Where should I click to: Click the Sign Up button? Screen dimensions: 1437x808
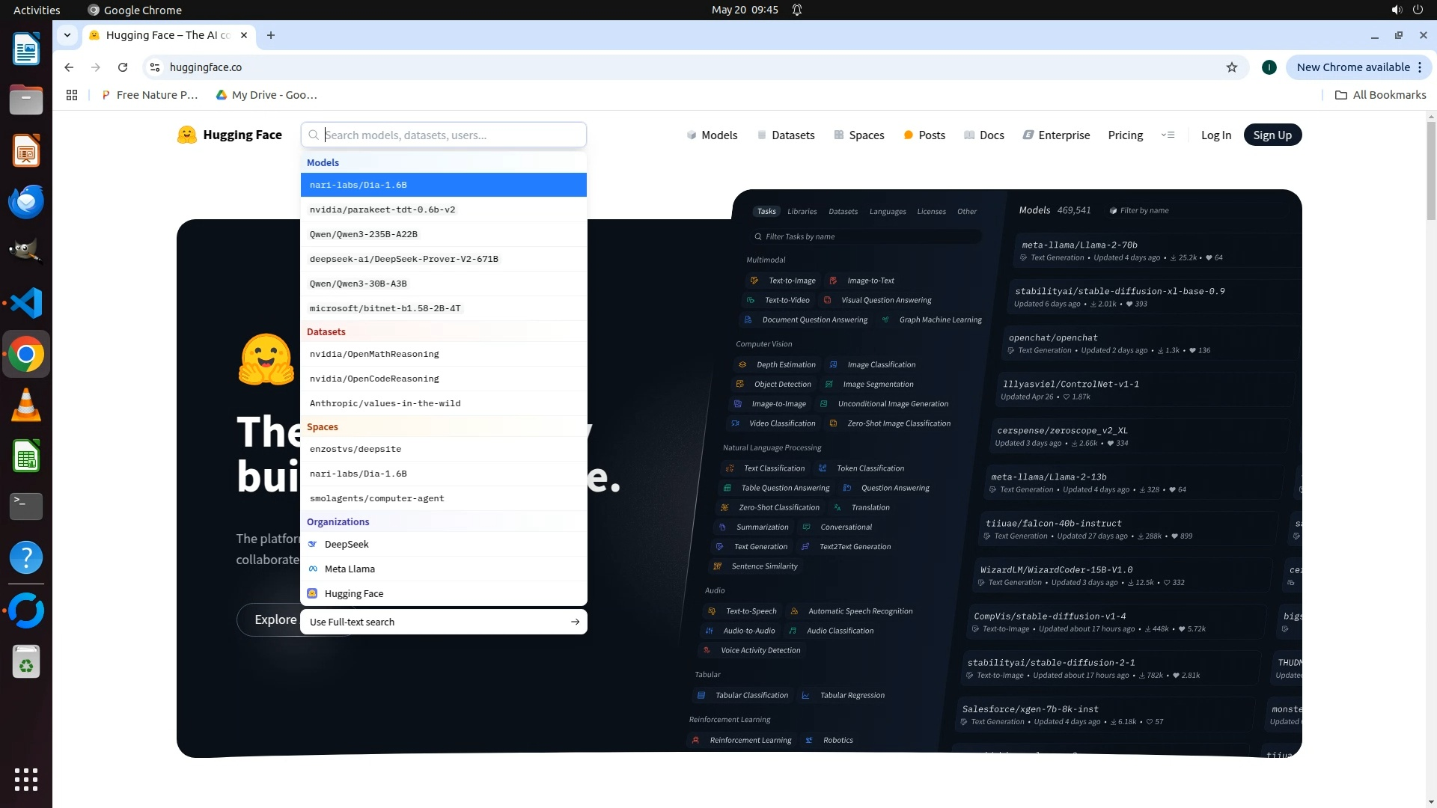click(1272, 135)
